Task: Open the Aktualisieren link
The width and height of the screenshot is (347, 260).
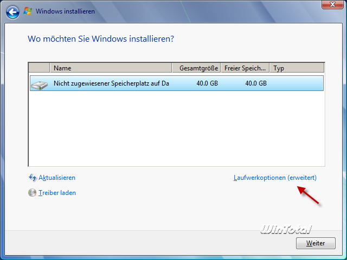Action: (x=57, y=178)
